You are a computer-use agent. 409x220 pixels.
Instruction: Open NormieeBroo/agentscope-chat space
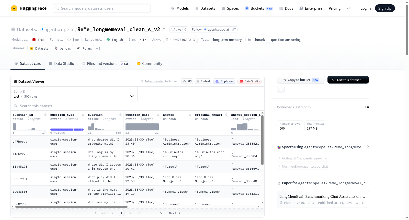[x=304, y=166]
